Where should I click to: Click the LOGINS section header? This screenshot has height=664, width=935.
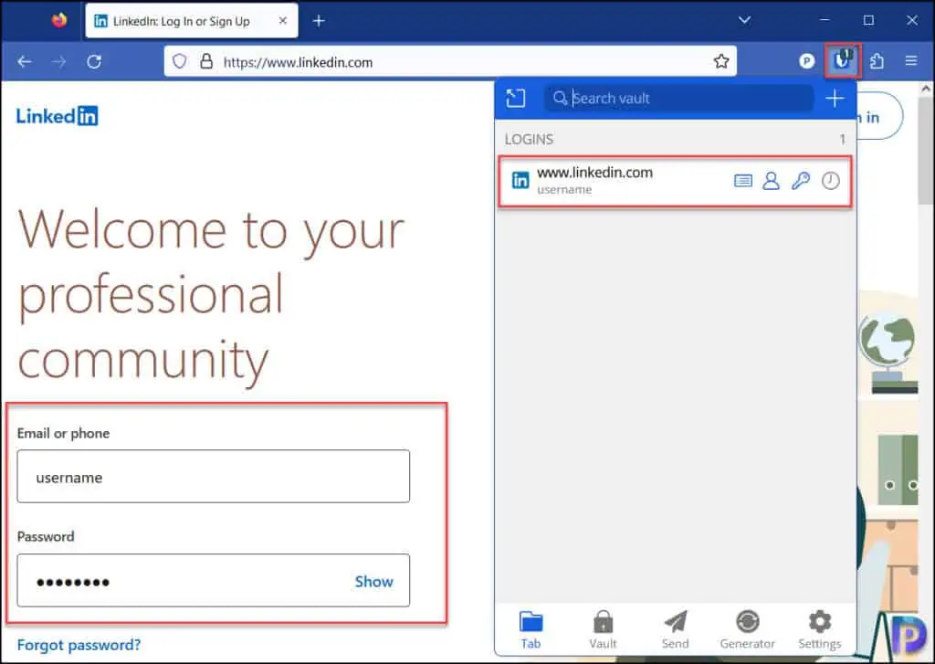coord(529,139)
